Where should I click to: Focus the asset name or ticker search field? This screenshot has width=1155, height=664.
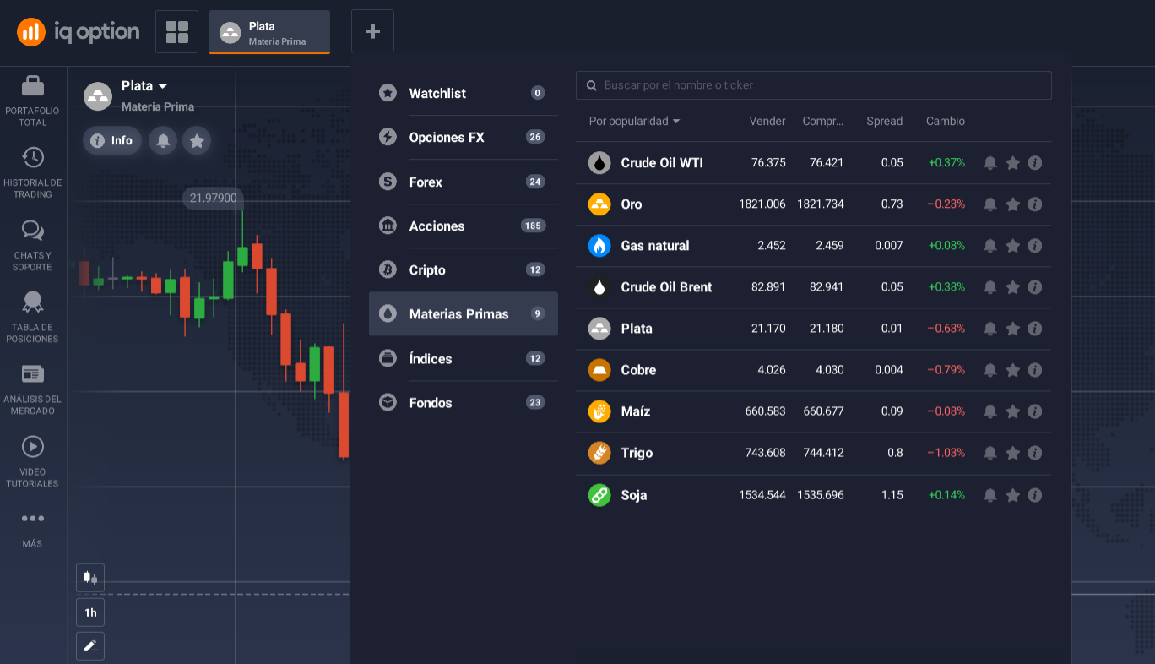[x=814, y=85]
